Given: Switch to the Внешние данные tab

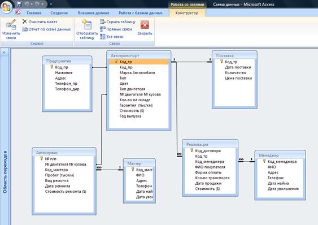Looking at the screenshot, I should [x=94, y=13].
